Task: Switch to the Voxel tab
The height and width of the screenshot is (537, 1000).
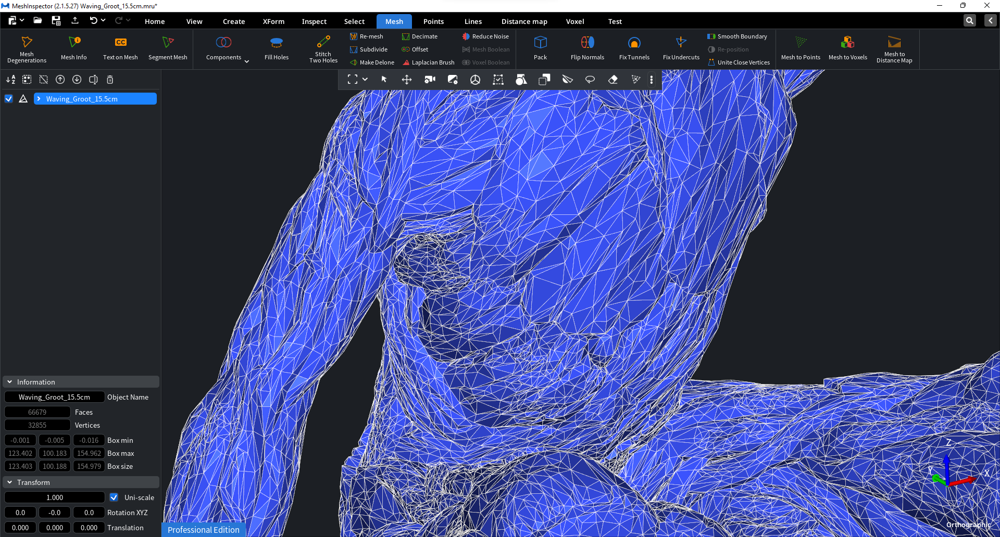Action: 574,21
